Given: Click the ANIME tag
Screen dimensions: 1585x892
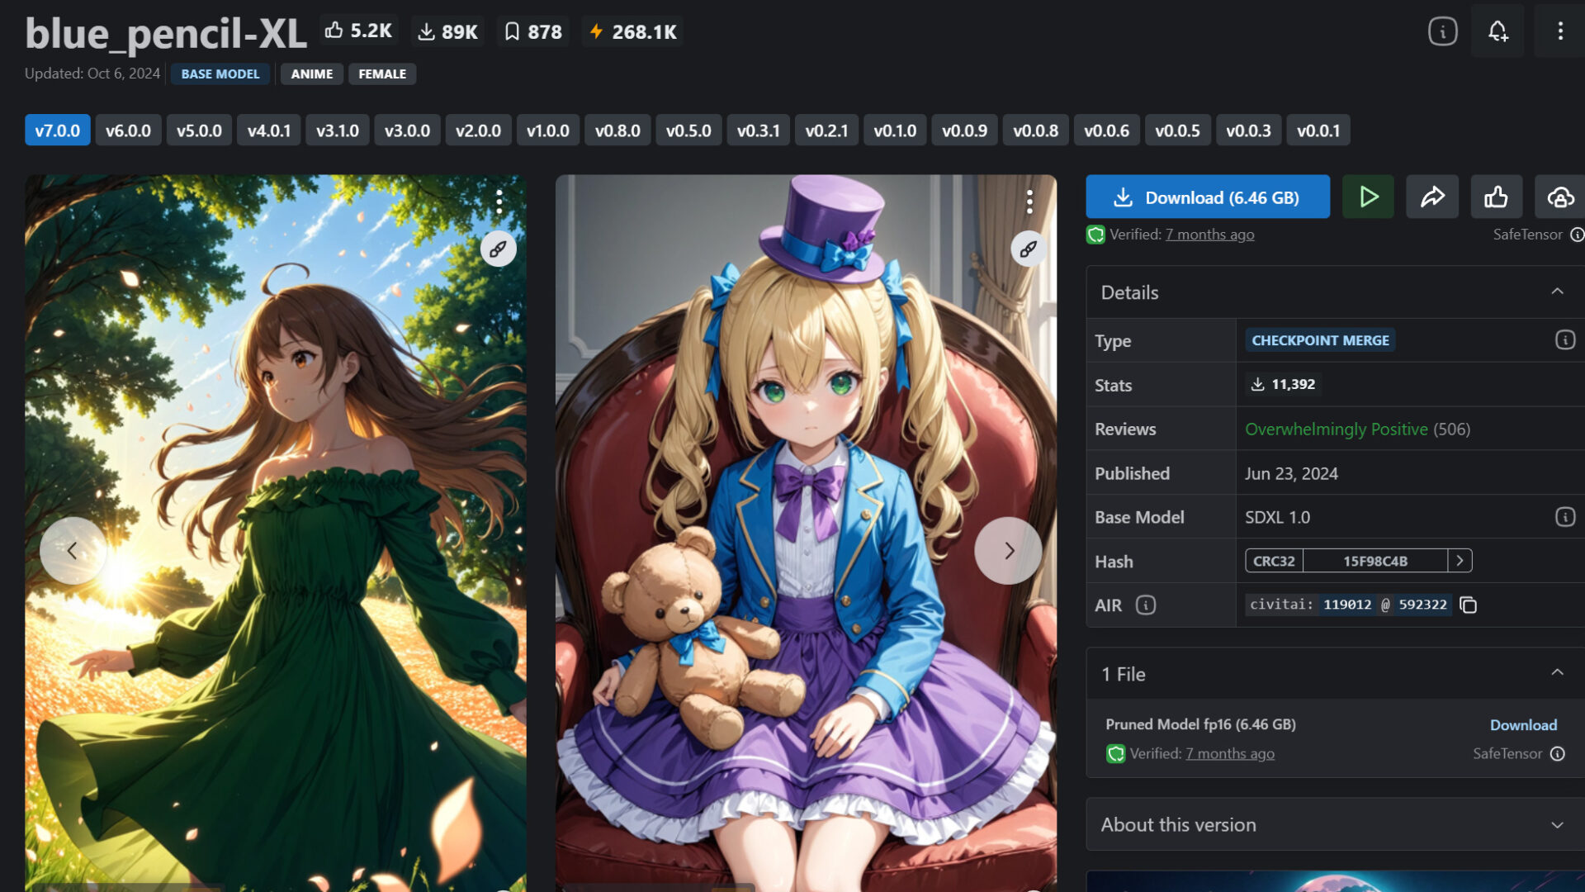Looking at the screenshot, I should [311, 74].
